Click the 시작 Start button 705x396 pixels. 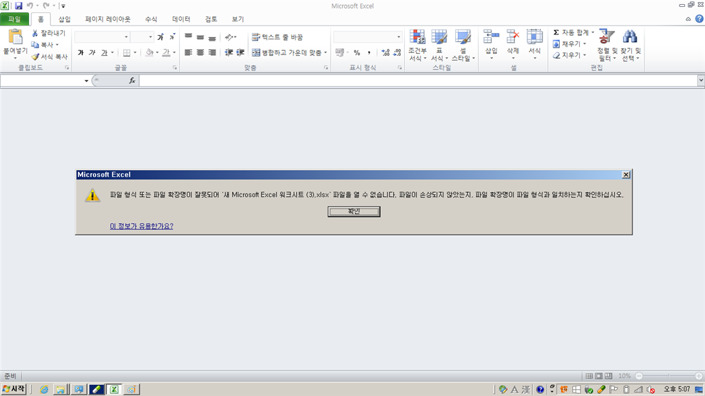pyautogui.click(x=14, y=389)
